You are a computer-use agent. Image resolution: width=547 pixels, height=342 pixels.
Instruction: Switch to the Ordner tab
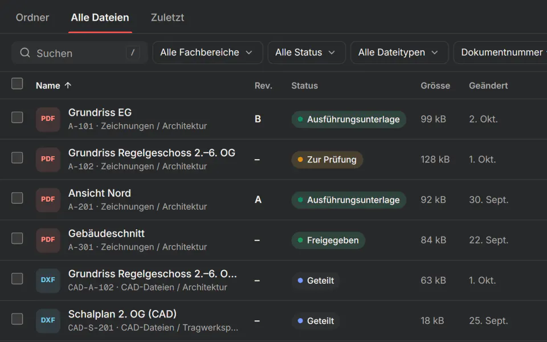click(x=32, y=18)
